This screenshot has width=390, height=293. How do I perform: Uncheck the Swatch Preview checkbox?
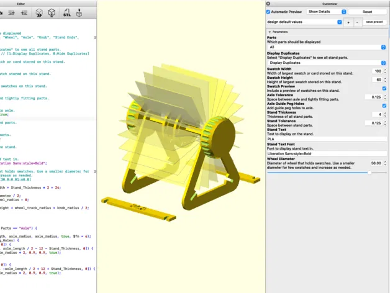point(384,88)
